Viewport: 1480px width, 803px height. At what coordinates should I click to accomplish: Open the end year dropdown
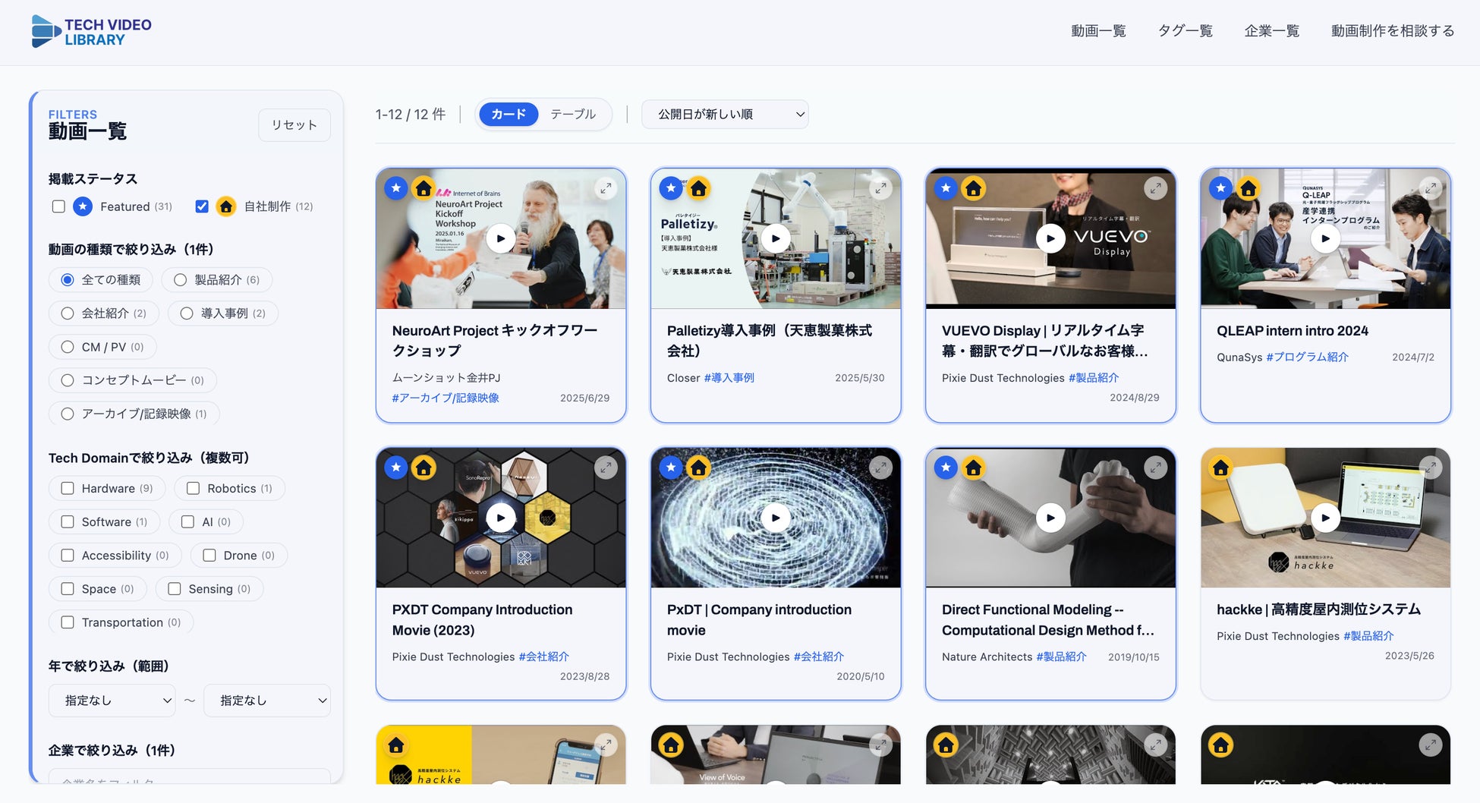[267, 701]
